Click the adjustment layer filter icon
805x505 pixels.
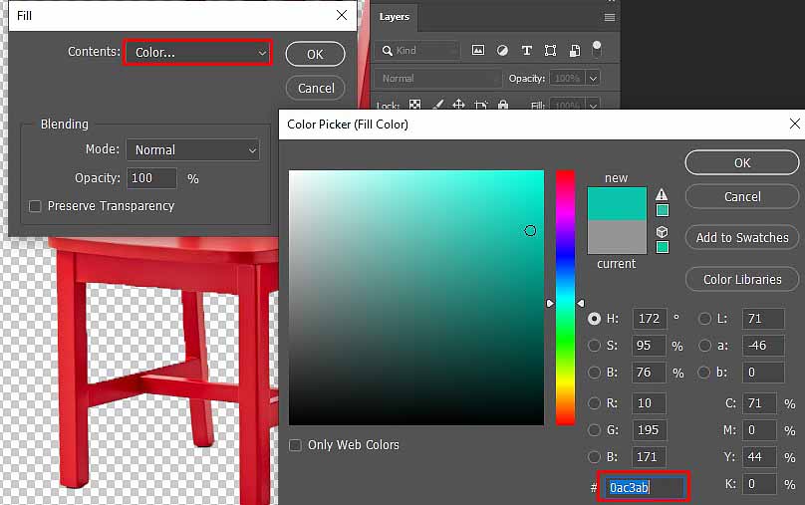pos(502,50)
